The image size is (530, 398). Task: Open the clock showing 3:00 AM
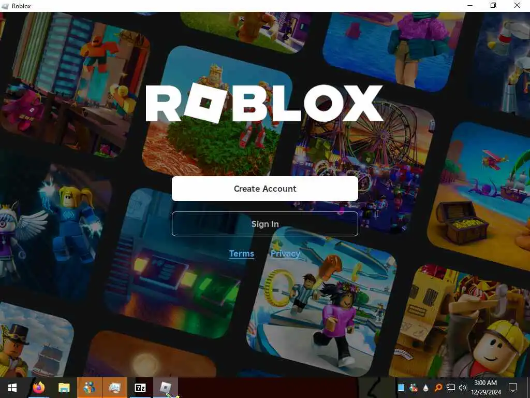coord(485,388)
